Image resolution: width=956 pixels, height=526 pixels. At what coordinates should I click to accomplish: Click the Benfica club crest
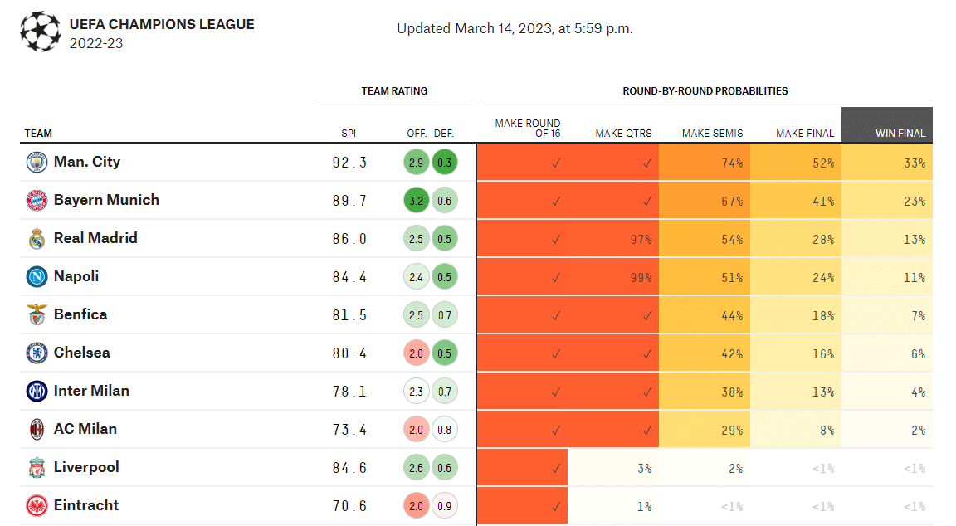pos(37,315)
